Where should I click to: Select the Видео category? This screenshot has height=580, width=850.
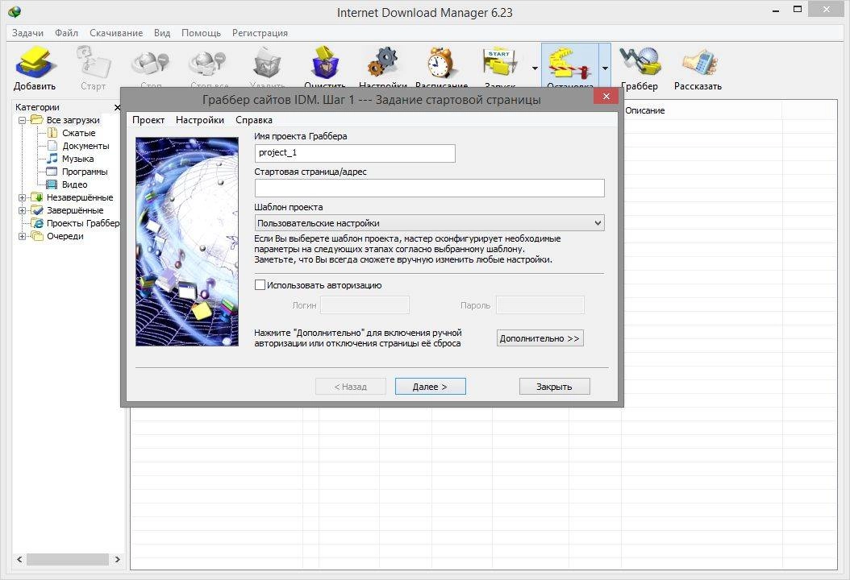[74, 184]
